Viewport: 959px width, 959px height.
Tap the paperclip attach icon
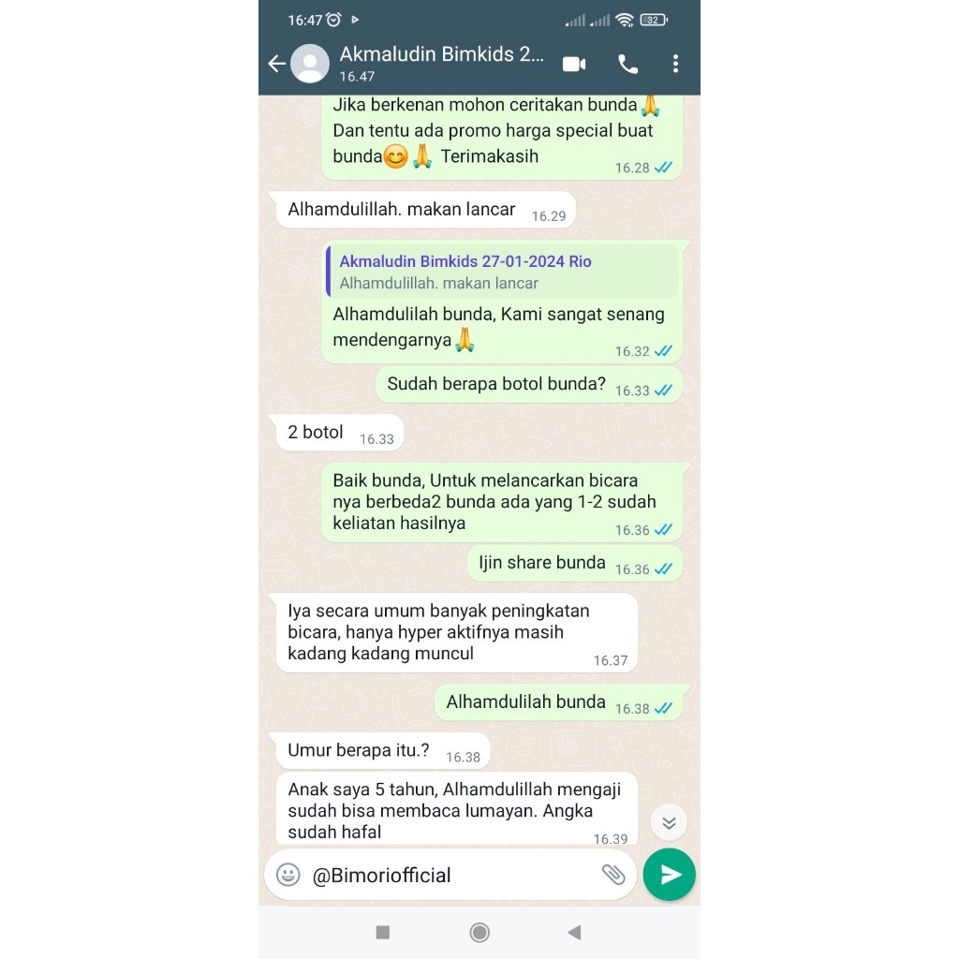click(x=613, y=875)
